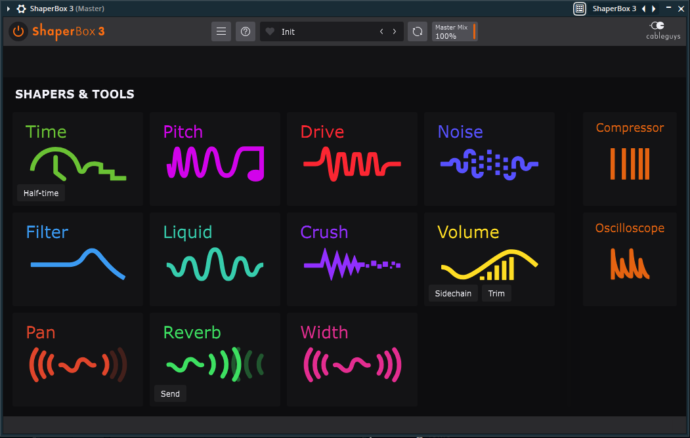Open the help question mark icon

click(246, 31)
